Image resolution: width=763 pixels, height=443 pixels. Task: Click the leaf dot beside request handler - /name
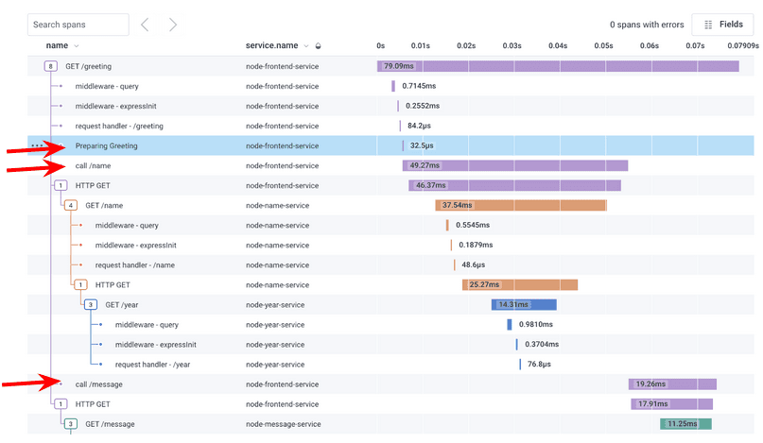(x=81, y=265)
